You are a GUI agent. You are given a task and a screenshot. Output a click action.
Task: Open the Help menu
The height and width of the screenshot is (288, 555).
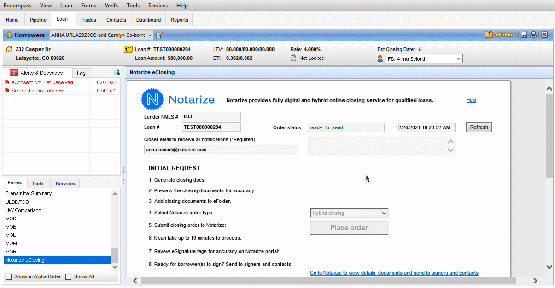pyautogui.click(x=182, y=6)
